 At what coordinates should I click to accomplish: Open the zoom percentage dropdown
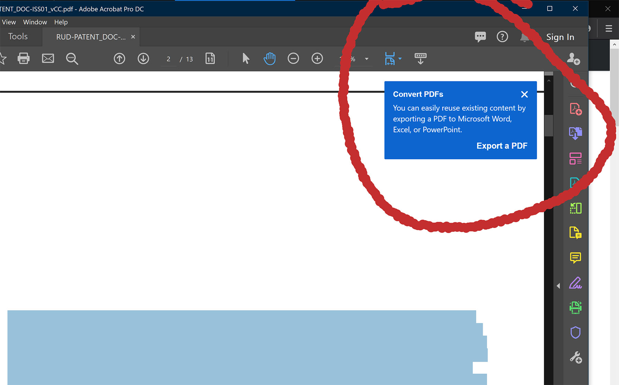point(367,59)
